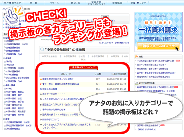Expand the 中学校 tree node
Viewport: 184px width, 137px height.
[x=5, y=88]
